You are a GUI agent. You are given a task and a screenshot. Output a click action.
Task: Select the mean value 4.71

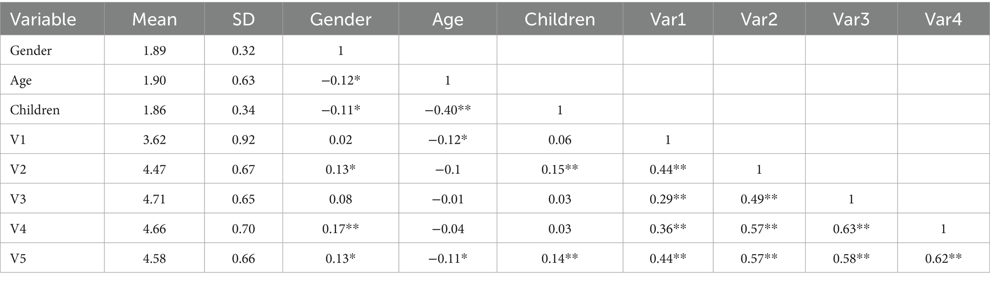tap(154, 199)
